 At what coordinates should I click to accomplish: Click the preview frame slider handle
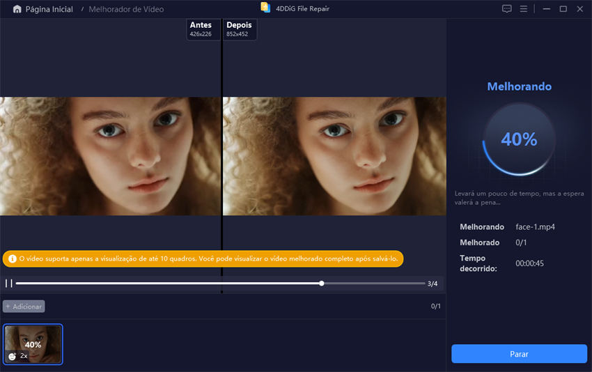coord(321,284)
